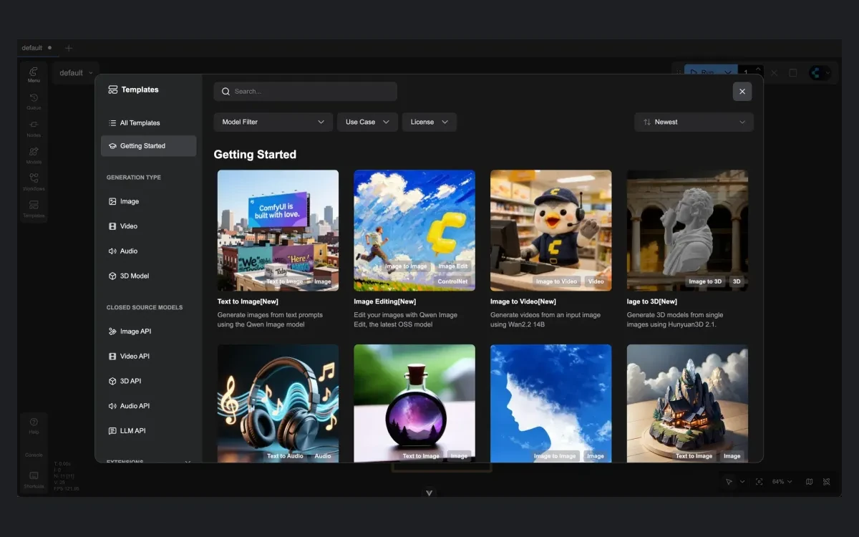Open the ComfyUI Manager icon dropdown
The height and width of the screenshot is (537, 859).
(x=820, y=73)
